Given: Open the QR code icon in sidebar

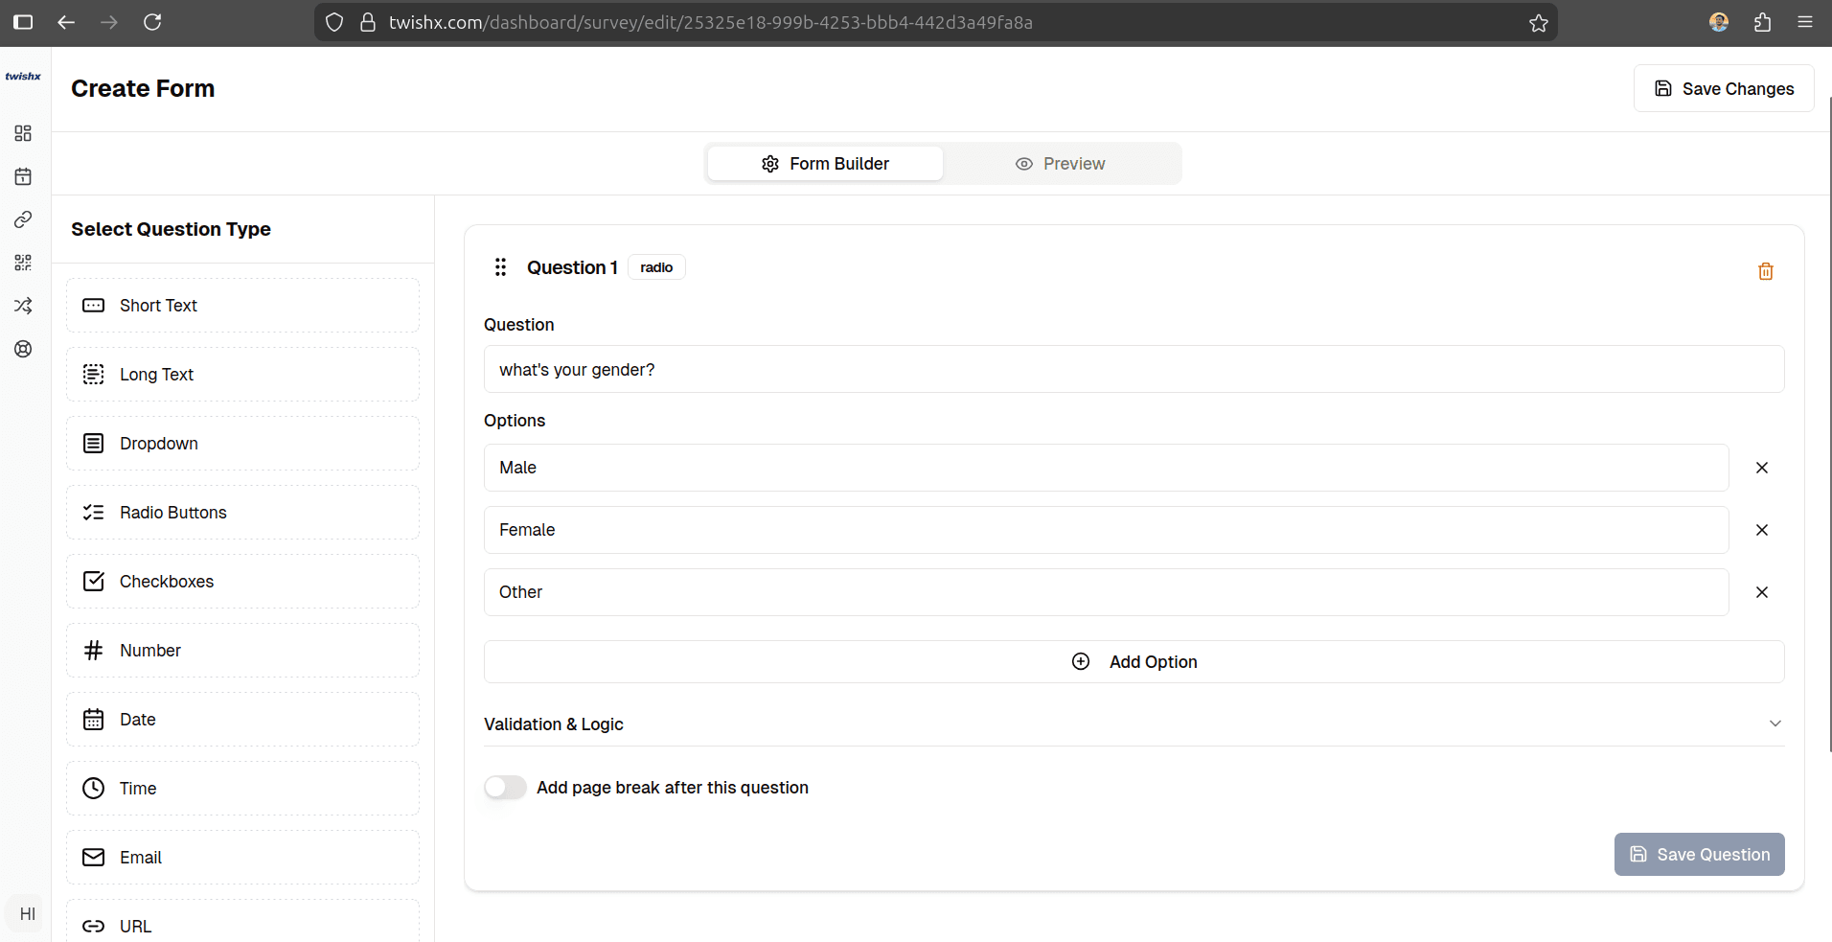Looking at the screenshot, I should pyautogui.click(x=23, y=263).
